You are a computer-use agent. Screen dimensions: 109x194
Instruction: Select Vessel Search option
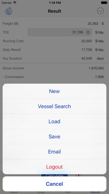(x=54, y=106)
